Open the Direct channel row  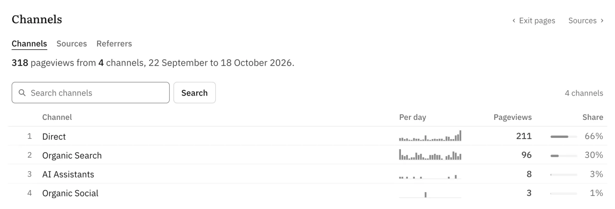(307, 136)
